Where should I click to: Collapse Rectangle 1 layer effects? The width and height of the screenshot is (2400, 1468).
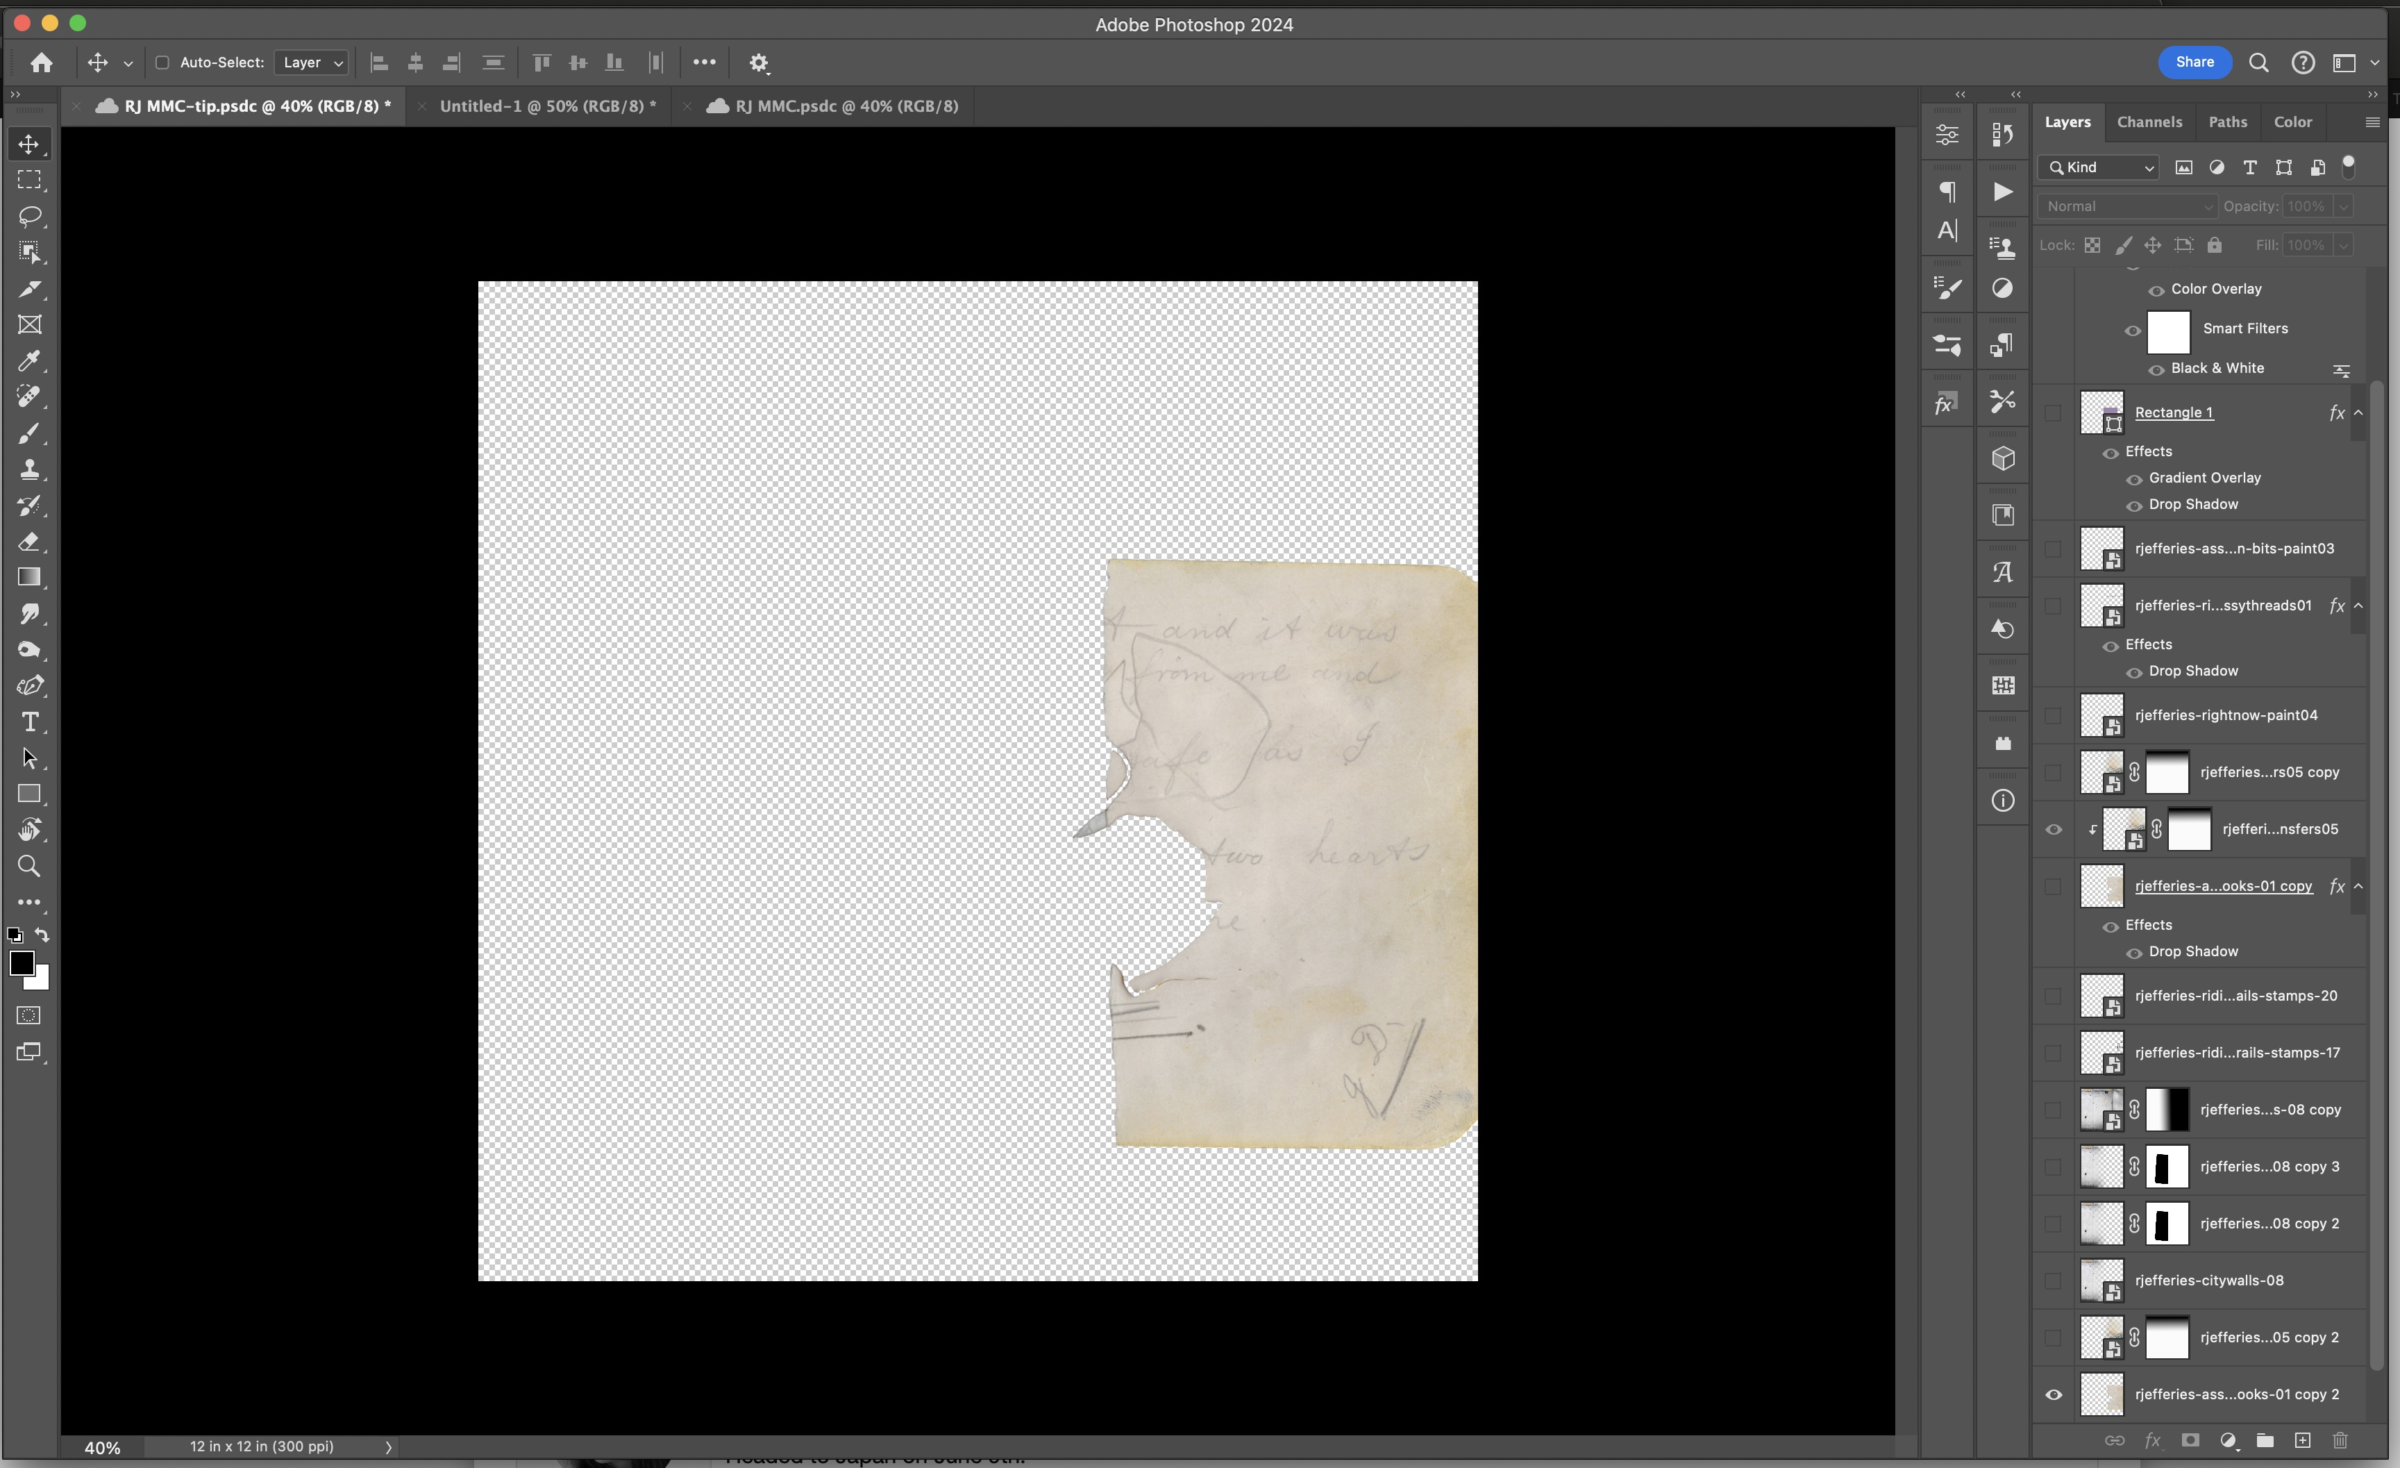[x=2358, y=413]
